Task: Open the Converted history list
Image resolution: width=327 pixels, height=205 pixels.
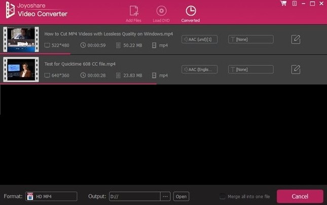Action: [x=191, y=14]
